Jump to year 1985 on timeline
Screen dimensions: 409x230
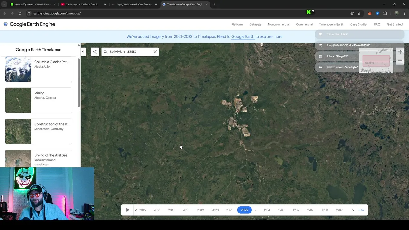pos(281,210)
